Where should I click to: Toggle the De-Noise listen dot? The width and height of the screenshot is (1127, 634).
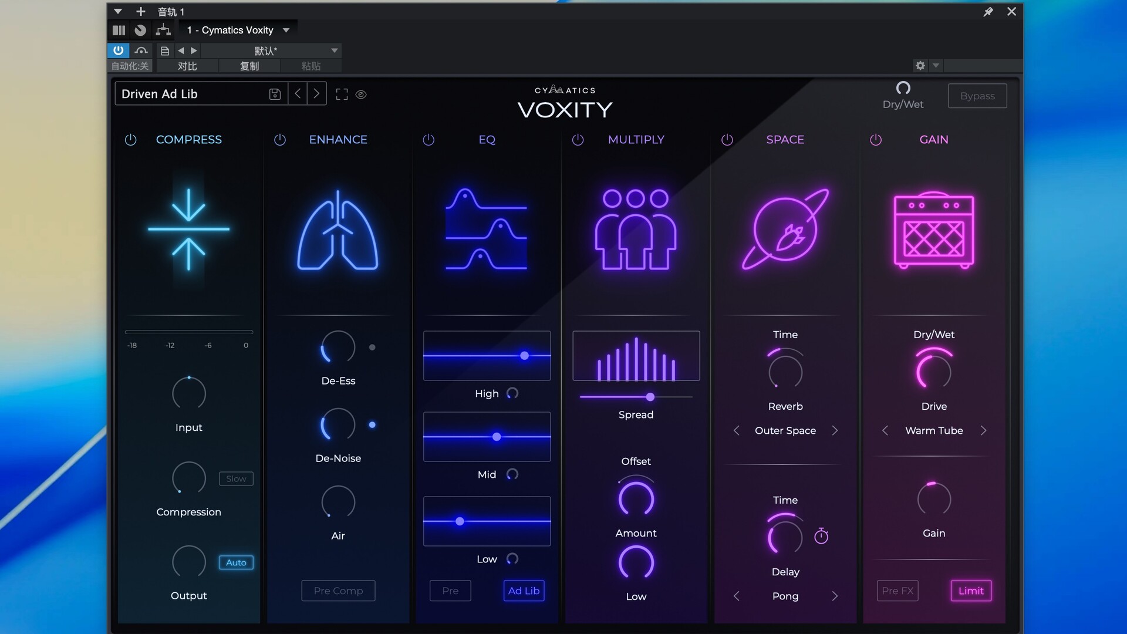pos(372,425)
